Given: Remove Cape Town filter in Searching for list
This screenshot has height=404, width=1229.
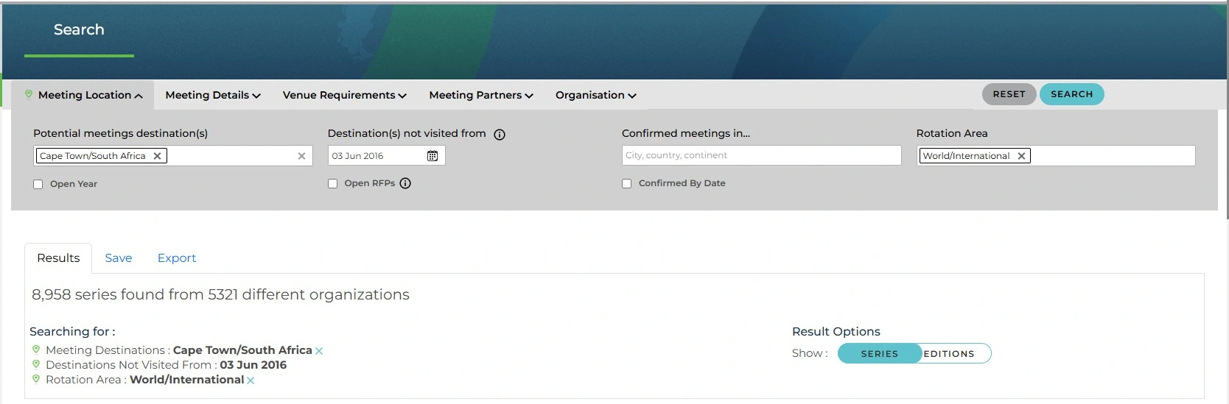Looking at the screenshot, I should [x=319, y=351].
